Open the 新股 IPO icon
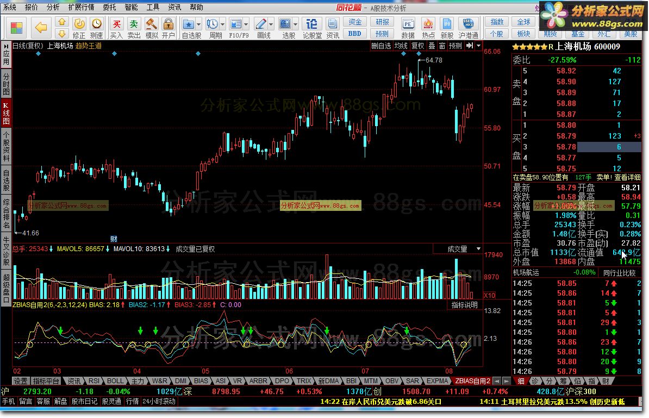This screenshot has height=418, width=649. click(447, 28)
